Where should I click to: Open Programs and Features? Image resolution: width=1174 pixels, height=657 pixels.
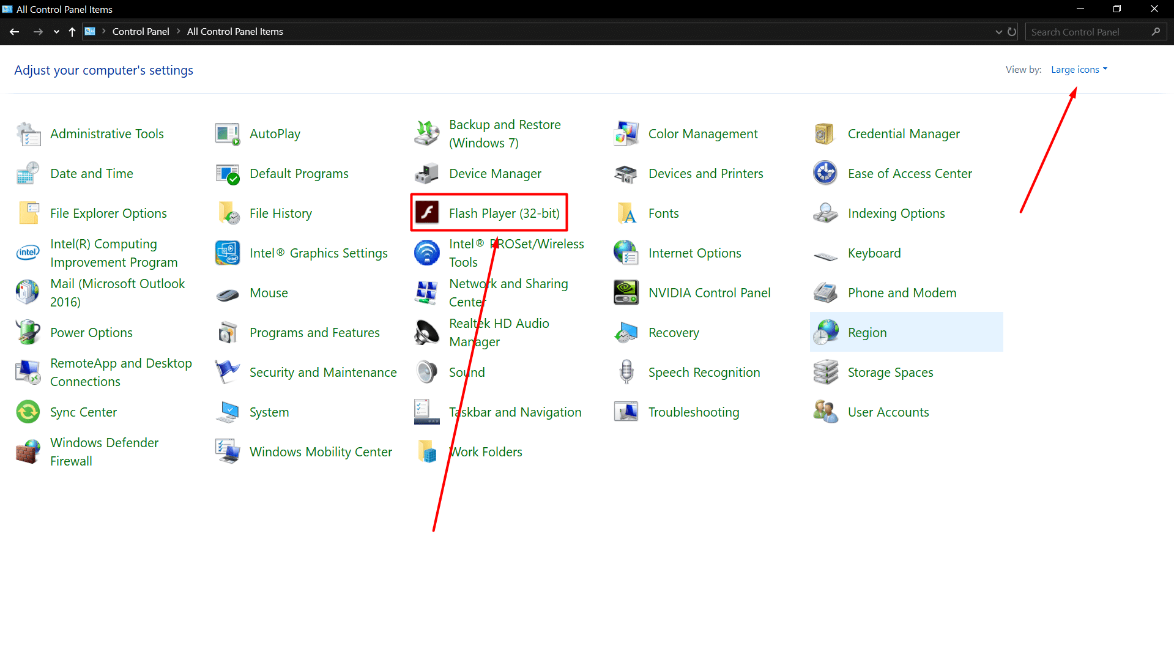click(314, 332)
